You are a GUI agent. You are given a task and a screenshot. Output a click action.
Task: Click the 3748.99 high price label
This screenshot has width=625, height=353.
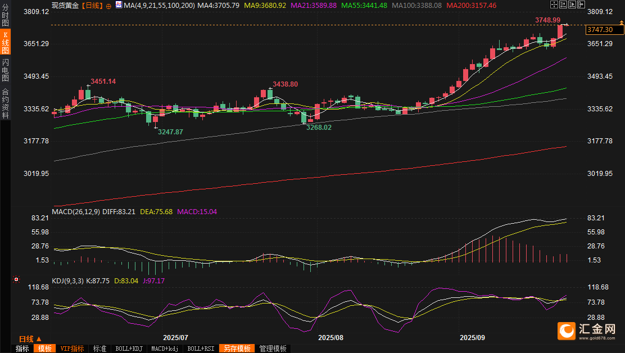(x=547, y=20)
